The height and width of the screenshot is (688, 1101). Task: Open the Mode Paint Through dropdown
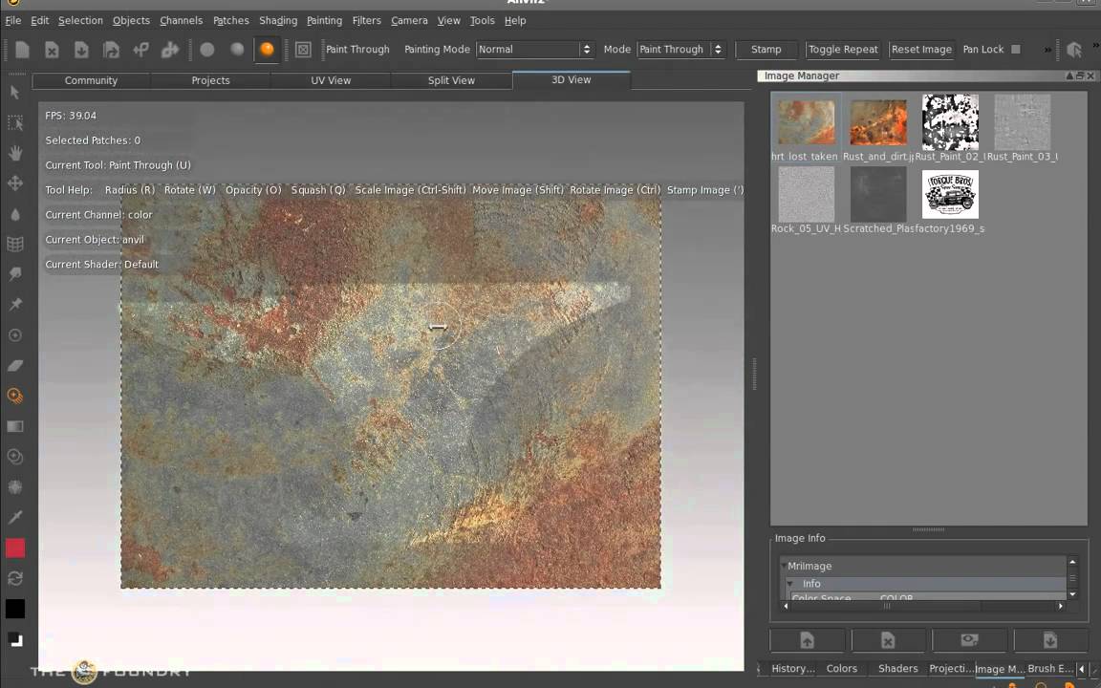tap(680, 50)
